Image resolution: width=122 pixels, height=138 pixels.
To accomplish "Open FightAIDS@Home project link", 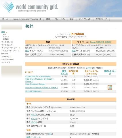I will 33,91.
